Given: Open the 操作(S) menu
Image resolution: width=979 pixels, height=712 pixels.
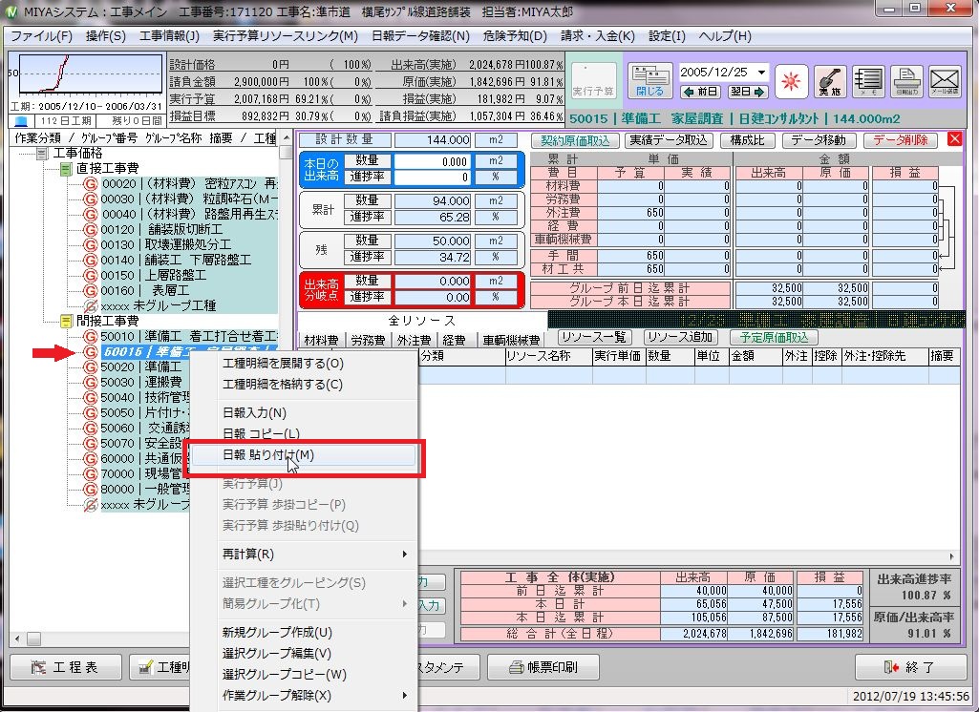Looking at the screenshot, I should pyautogui.click(x=105, y=36).
